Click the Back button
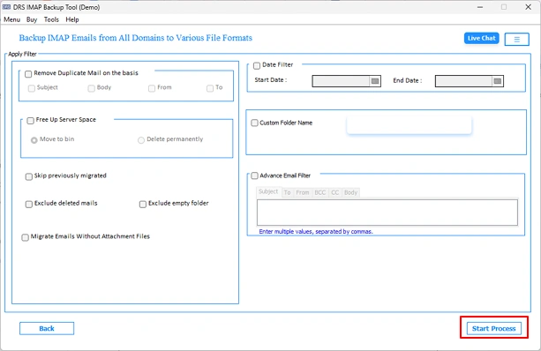 (x=47, y=328)
